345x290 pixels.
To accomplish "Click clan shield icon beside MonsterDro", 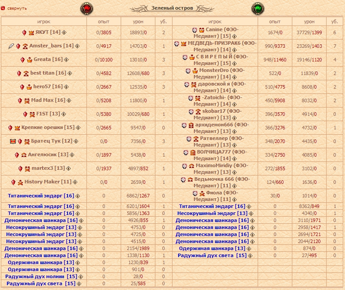I will 188,71.
